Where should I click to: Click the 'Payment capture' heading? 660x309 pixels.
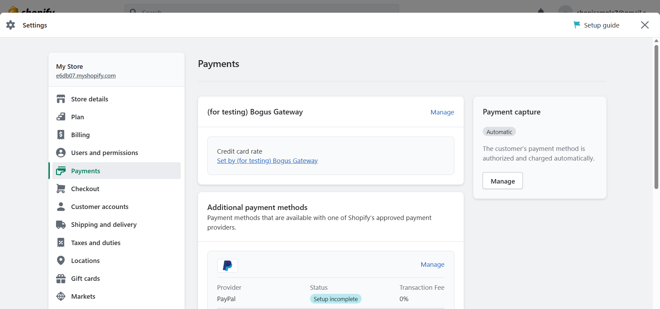tap(511, 112)
